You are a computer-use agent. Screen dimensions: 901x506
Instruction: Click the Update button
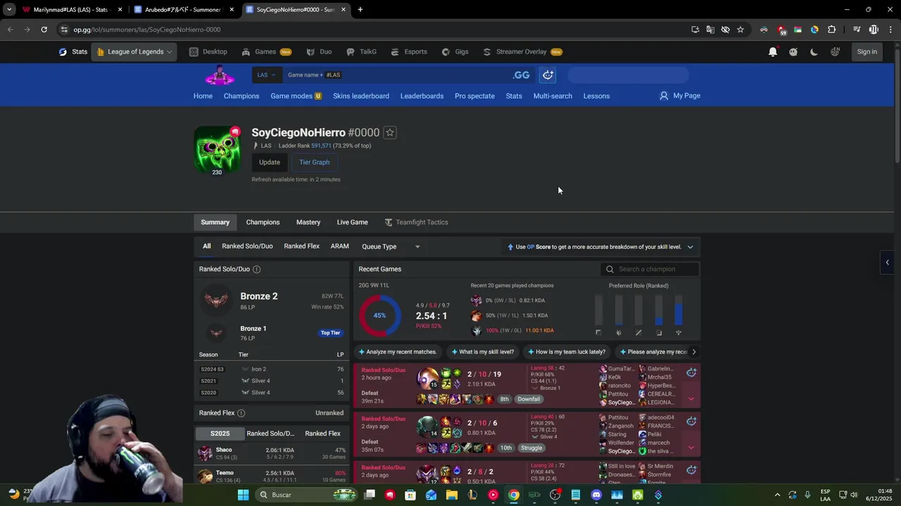click(270, 162)
